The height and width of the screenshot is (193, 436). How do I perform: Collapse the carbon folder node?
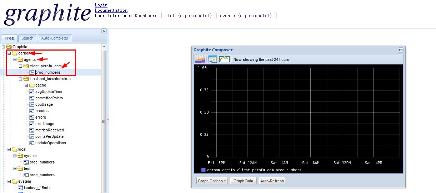[9, 53]
